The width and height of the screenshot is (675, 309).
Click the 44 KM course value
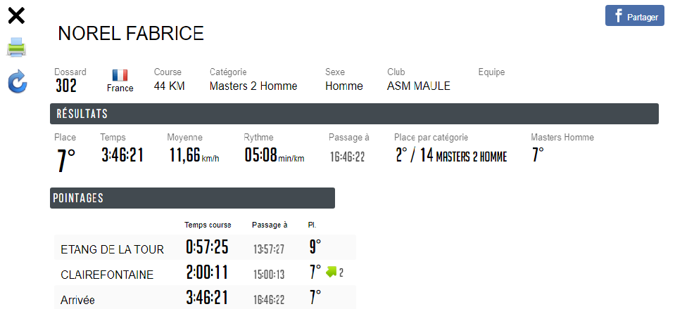tap(169, 86)
